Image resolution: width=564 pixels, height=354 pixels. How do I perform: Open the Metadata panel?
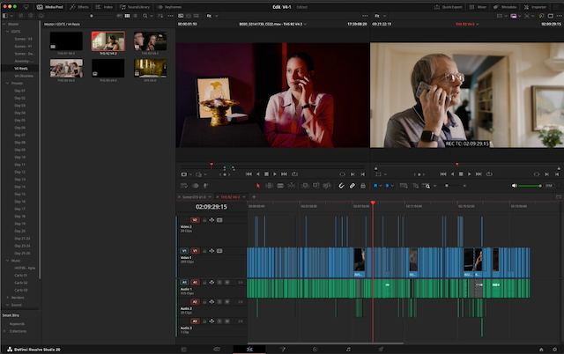pos(505,7)
